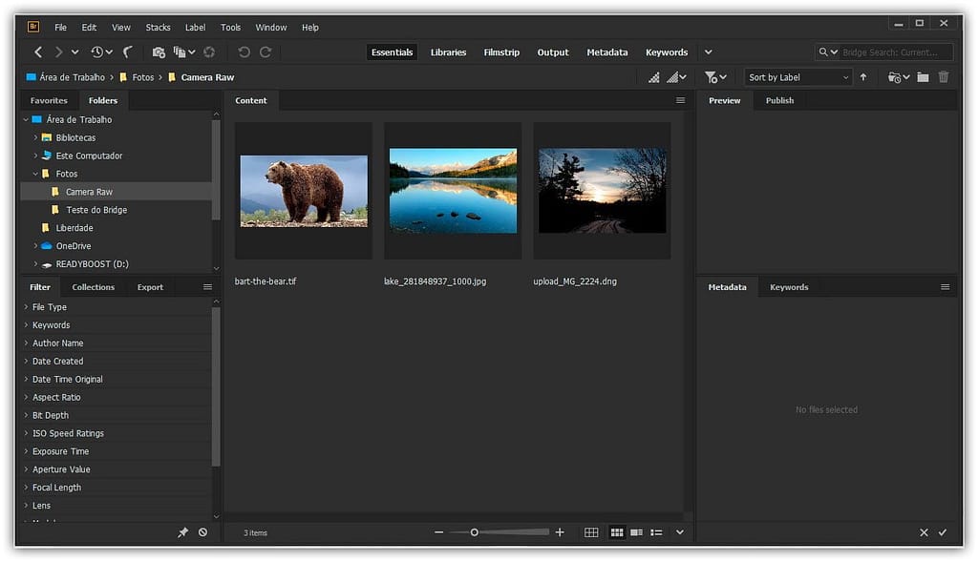The height and width of the screenshot is (562, 978).
Task: Open selected file in Camera Raw
Action: [209, 52]
